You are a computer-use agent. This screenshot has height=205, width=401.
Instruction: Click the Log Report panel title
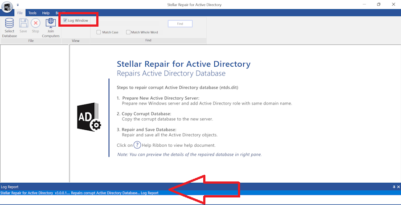(x=9, y=187)
